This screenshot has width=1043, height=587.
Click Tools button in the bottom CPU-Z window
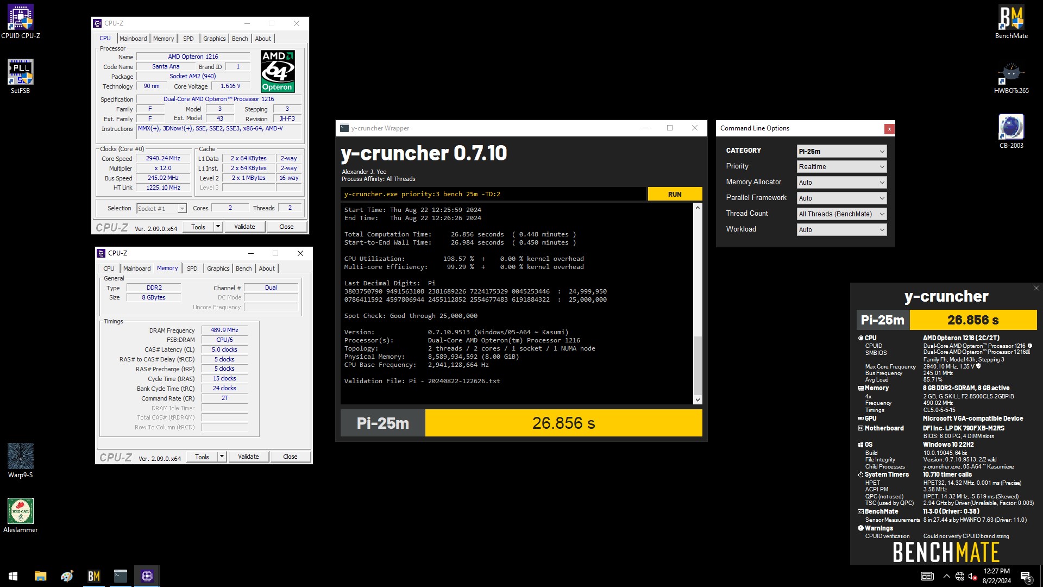tap(202, 457)
